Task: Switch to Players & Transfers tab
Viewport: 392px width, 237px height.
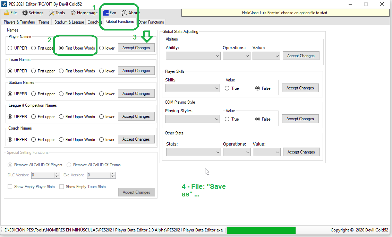Action: 19,22
